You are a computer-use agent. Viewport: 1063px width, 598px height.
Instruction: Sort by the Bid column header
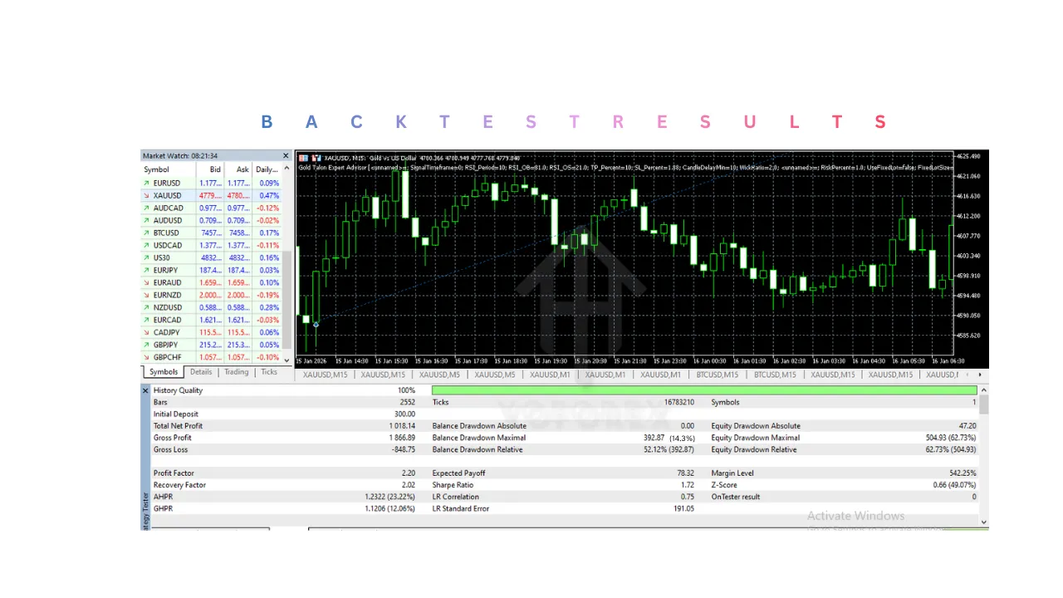[x=215, y=169]
